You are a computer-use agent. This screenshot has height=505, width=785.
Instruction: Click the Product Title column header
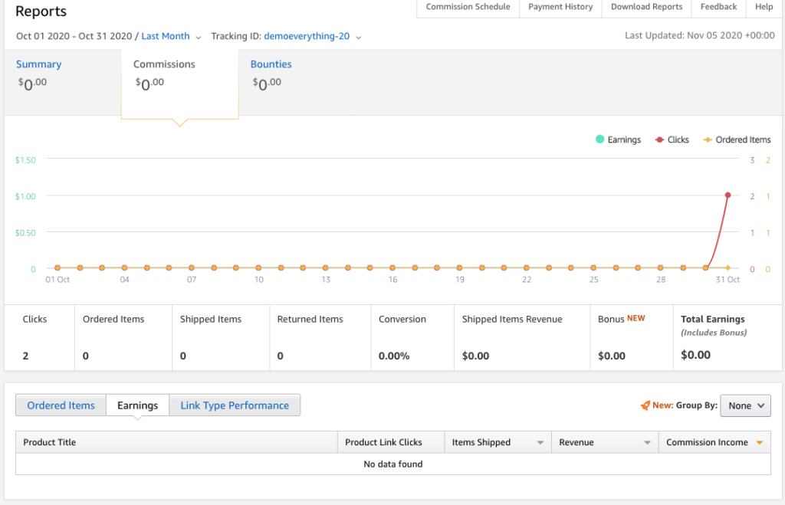point(177,442)
